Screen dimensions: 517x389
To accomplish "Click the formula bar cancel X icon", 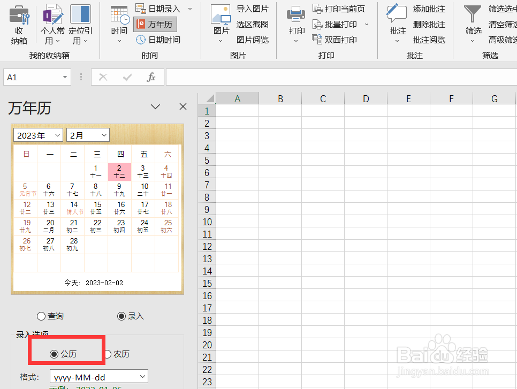I will click(103, 77).
